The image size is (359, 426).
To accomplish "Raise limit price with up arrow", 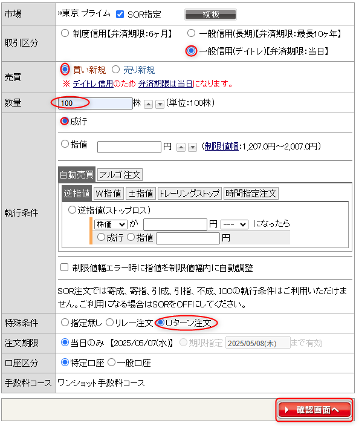I will point(181,147).
